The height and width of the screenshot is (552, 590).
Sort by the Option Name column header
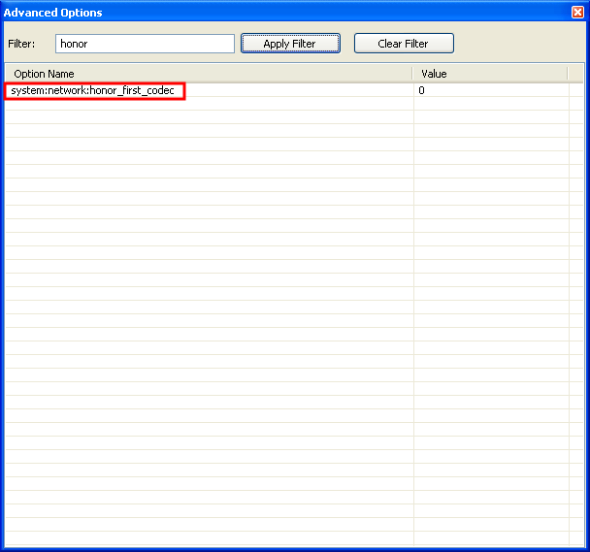(x=209, y=74)
